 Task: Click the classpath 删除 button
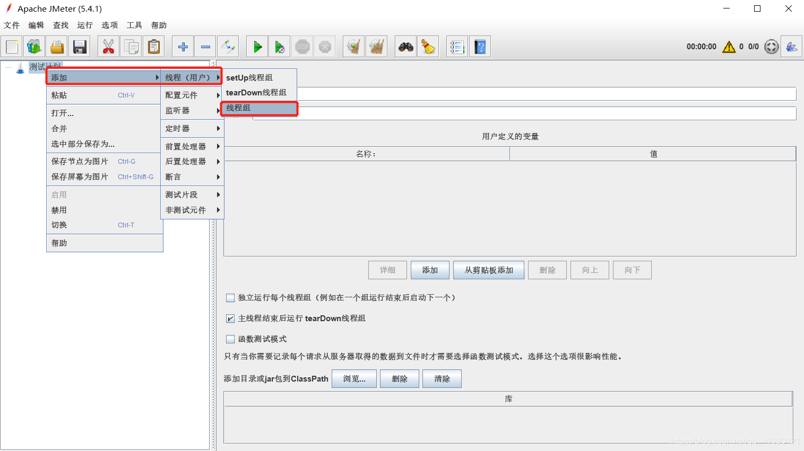pyautogui.click(x=400, y=379)
